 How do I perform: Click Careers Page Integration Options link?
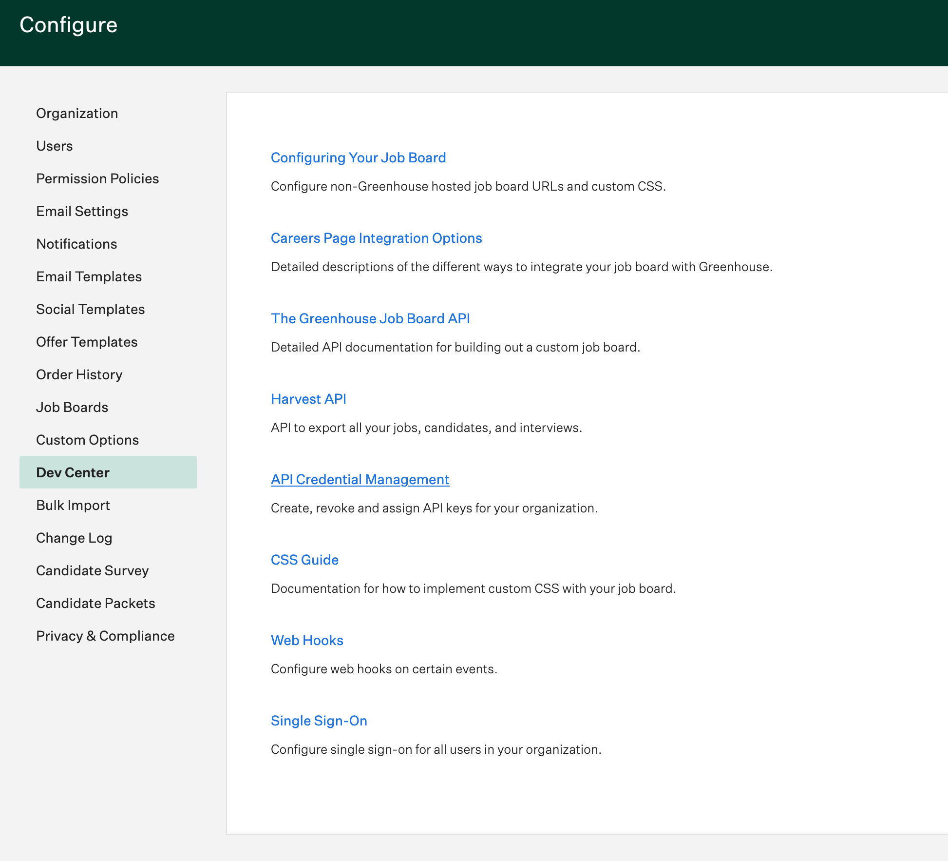(376, 238)
